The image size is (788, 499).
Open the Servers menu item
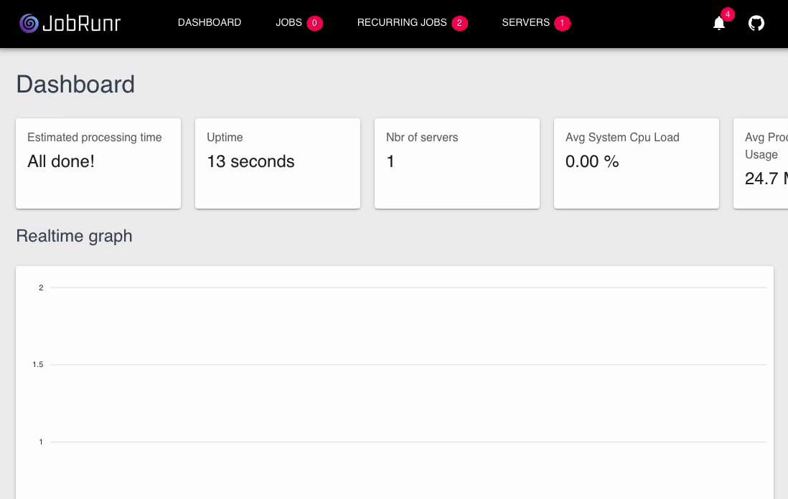click(525, 23)
